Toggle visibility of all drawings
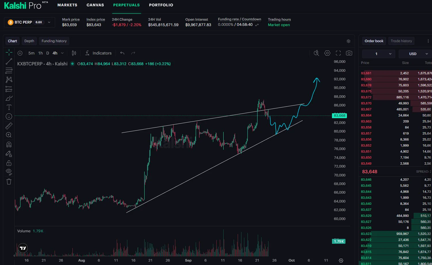The width and height of the screenshot is (432, 265). click(x=9, y=172)
